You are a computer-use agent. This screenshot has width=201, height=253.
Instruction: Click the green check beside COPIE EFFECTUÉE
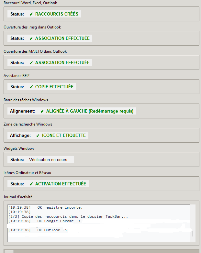pos(31,87)
